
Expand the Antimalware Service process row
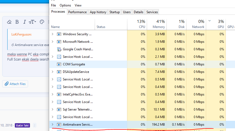coord(53,125)
